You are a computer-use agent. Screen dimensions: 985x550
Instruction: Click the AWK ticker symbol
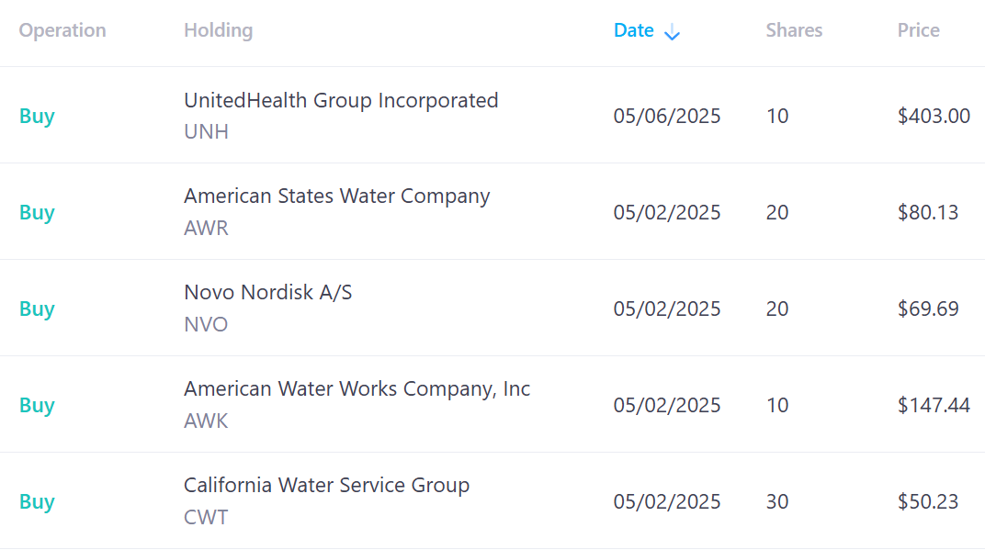(x=206, y=421)
